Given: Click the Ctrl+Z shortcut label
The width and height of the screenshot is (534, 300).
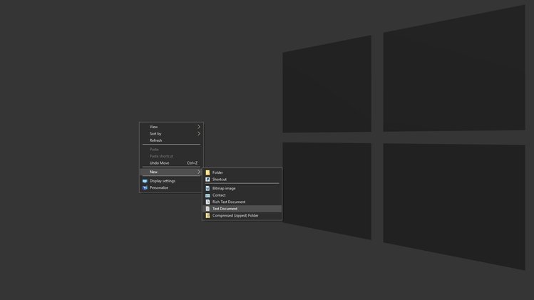Looking at the screenshot, I should tap(192, 163).
